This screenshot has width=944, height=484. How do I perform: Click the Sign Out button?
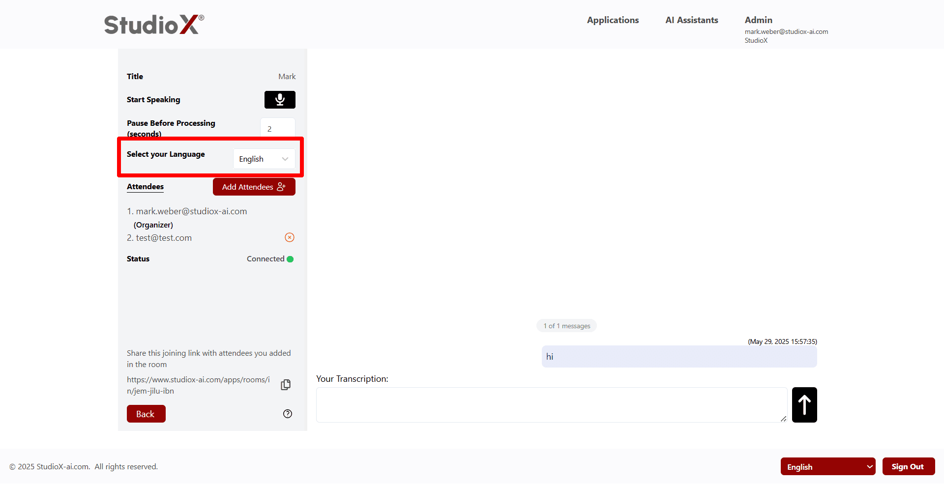[908, 466]
